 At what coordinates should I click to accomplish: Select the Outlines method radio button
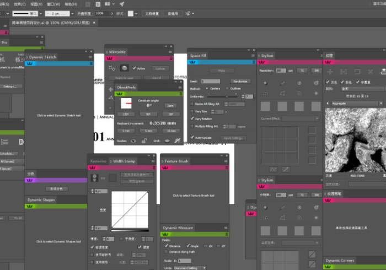[x=227, y=88]
